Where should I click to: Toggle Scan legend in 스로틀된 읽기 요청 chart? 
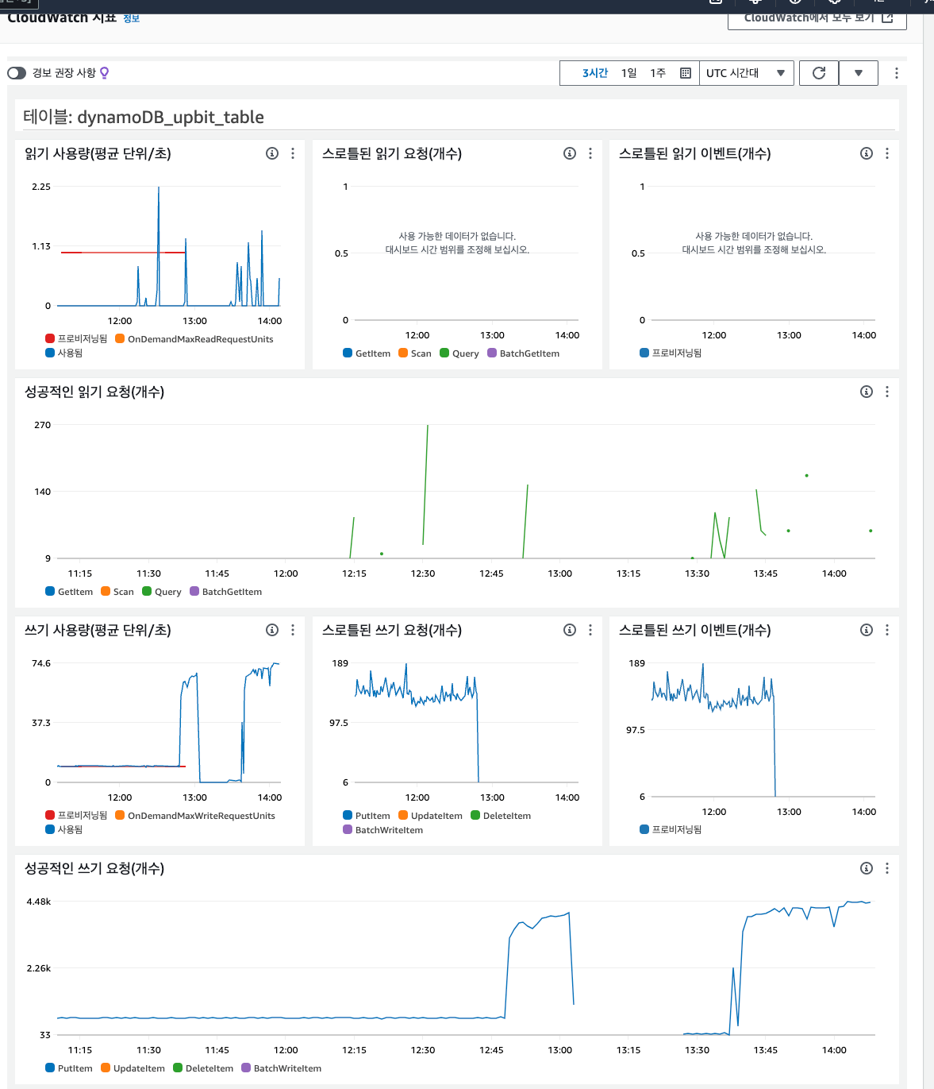[415, 353]
